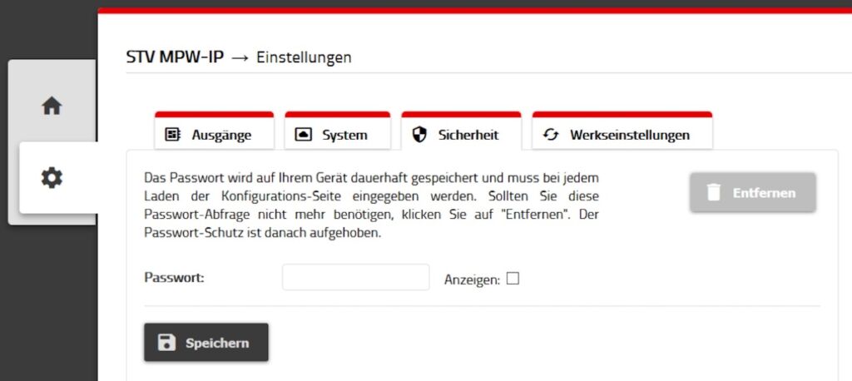Click the "Anzeigen:" label text
Image resolution: width=852 pixels, height=381 pixels.
471,280
